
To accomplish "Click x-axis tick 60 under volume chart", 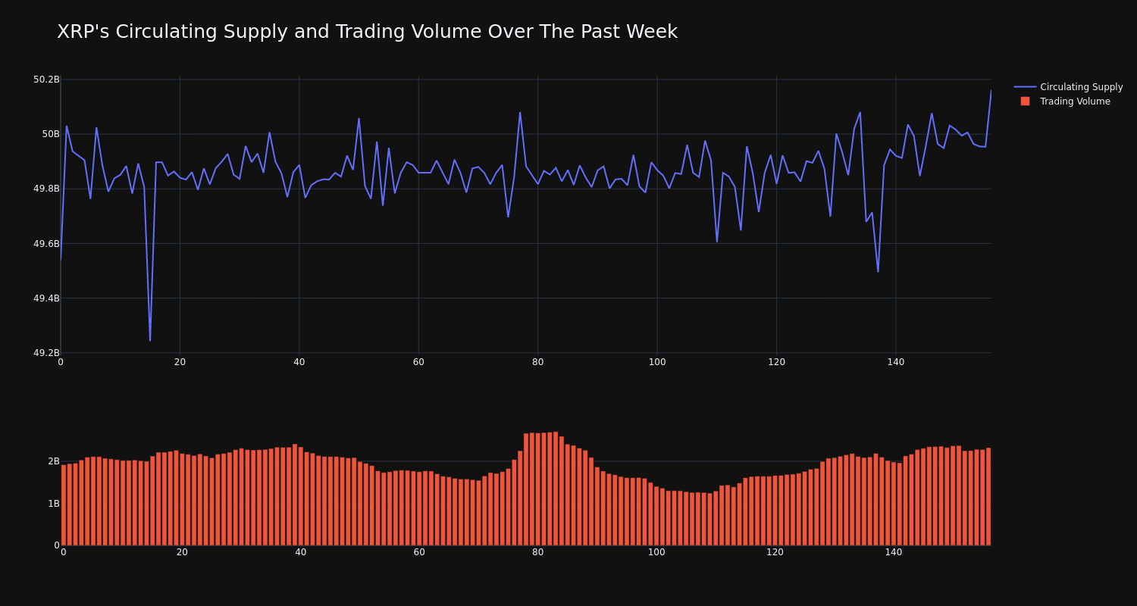I will [419, 552].
